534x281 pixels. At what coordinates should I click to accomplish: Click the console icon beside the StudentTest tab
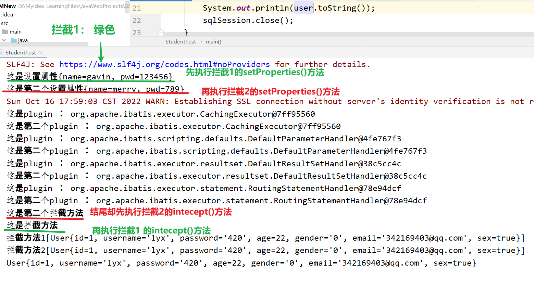tap(2, 52)
